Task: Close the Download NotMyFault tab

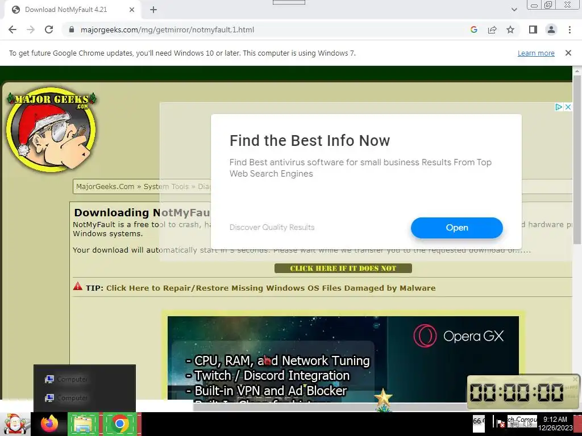Action: [x=132, y=10]
